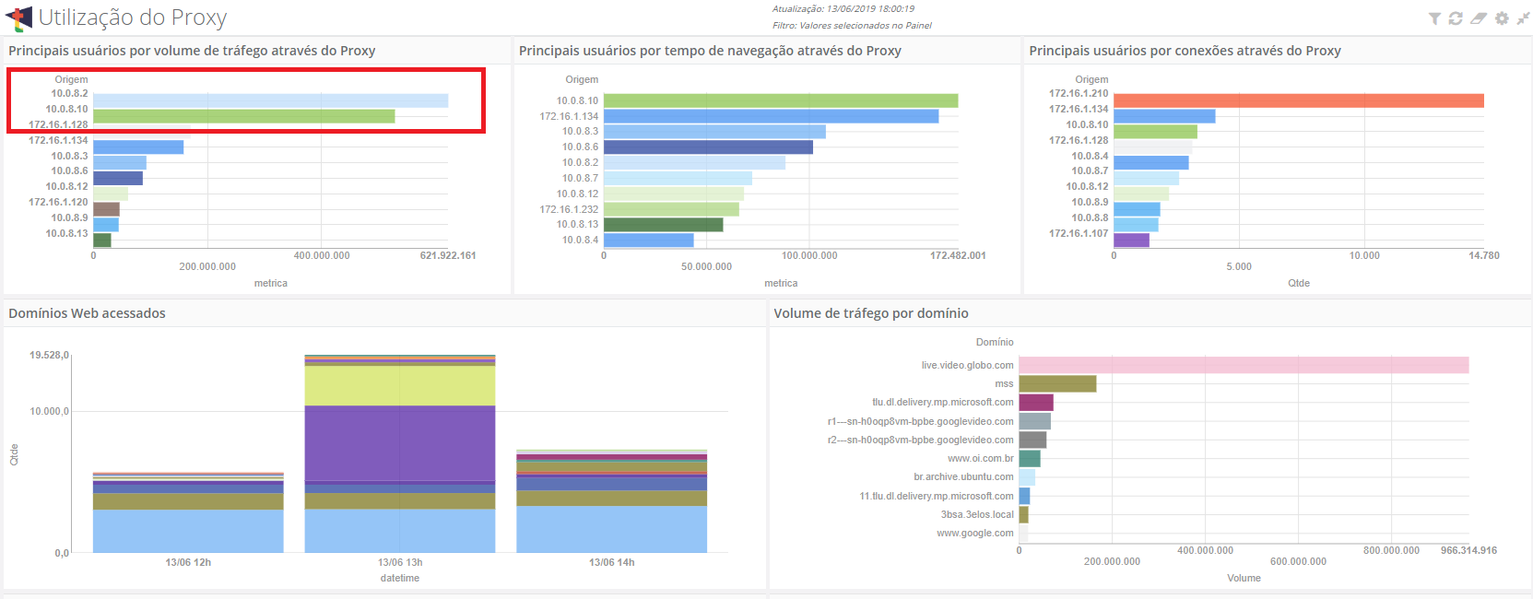The width and height of the screenshot is (1533, 599).
Task: Click the 'www.google.com' domain label
Action: pyautogui.click(x=974, y=533)
